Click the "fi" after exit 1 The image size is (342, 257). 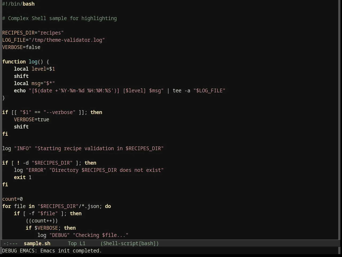pos(5,184)
